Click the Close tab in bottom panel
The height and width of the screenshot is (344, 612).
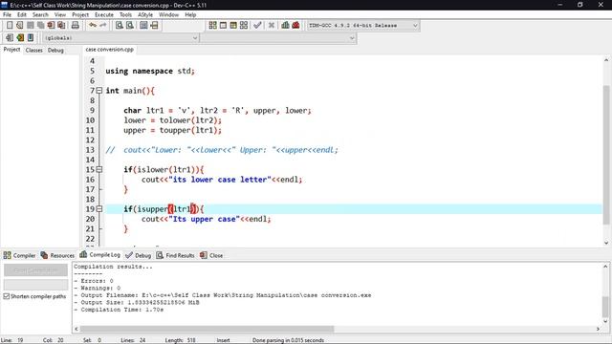(x=211, y=255)
